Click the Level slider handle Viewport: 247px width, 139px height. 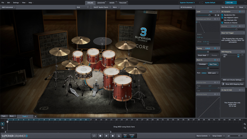(x=209, y=15)
